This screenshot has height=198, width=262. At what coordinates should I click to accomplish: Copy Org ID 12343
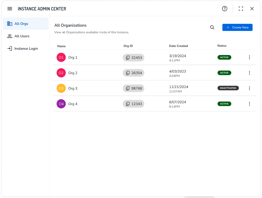coord(128,104)
